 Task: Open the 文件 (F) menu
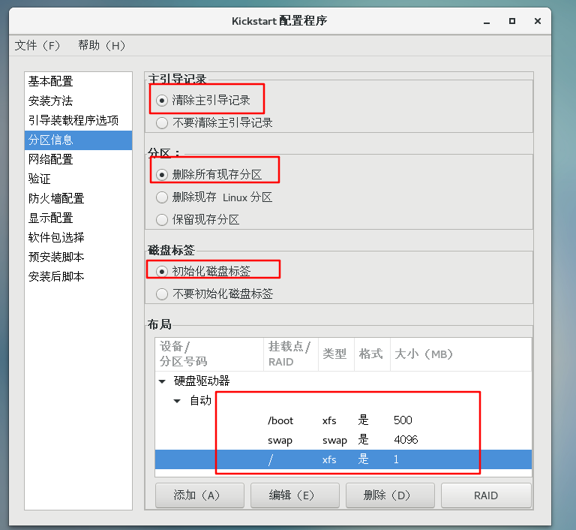pyautogui.click(x=37, y=46)
